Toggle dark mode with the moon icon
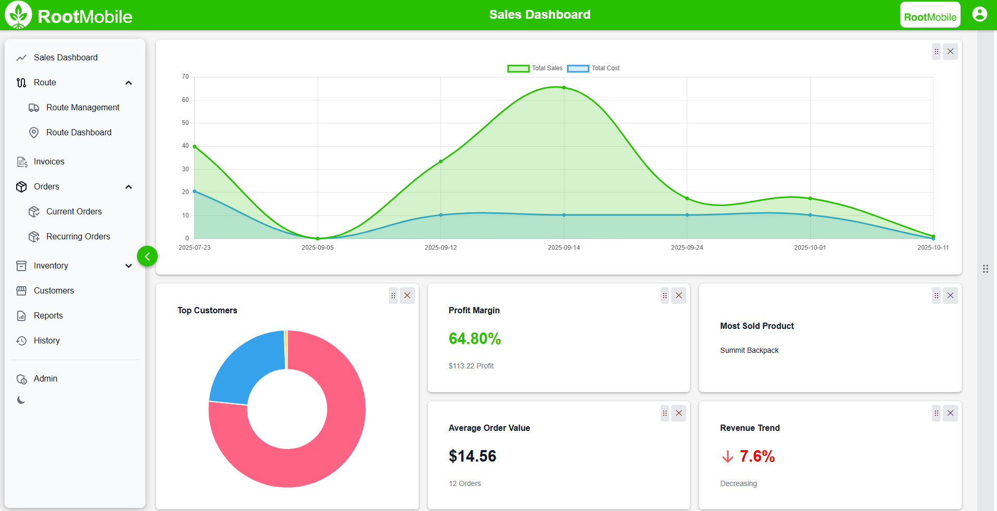997x511 pixels. pyautogui.click(x=21, y=400)
